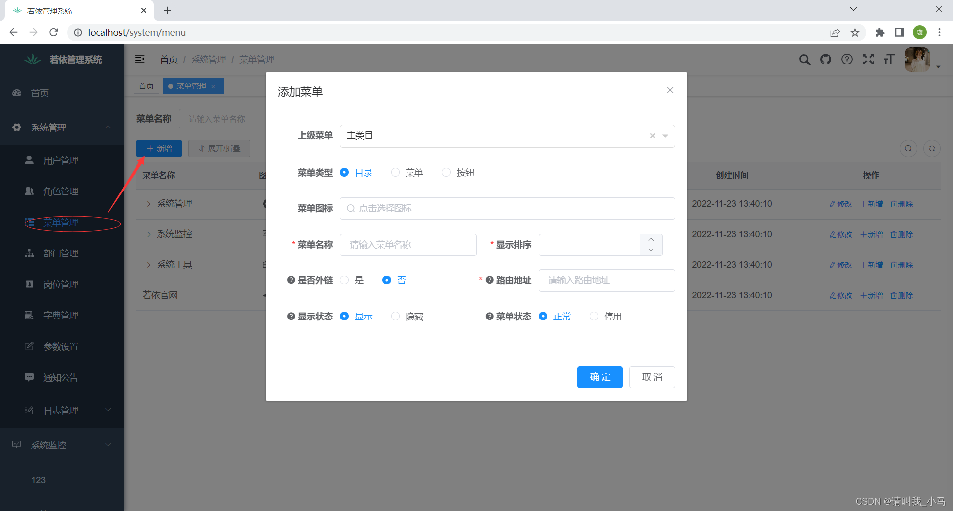Increase 显示排序 with the up arrow
953x511 pixels.
pyautogui.click(x=651, y=240)
